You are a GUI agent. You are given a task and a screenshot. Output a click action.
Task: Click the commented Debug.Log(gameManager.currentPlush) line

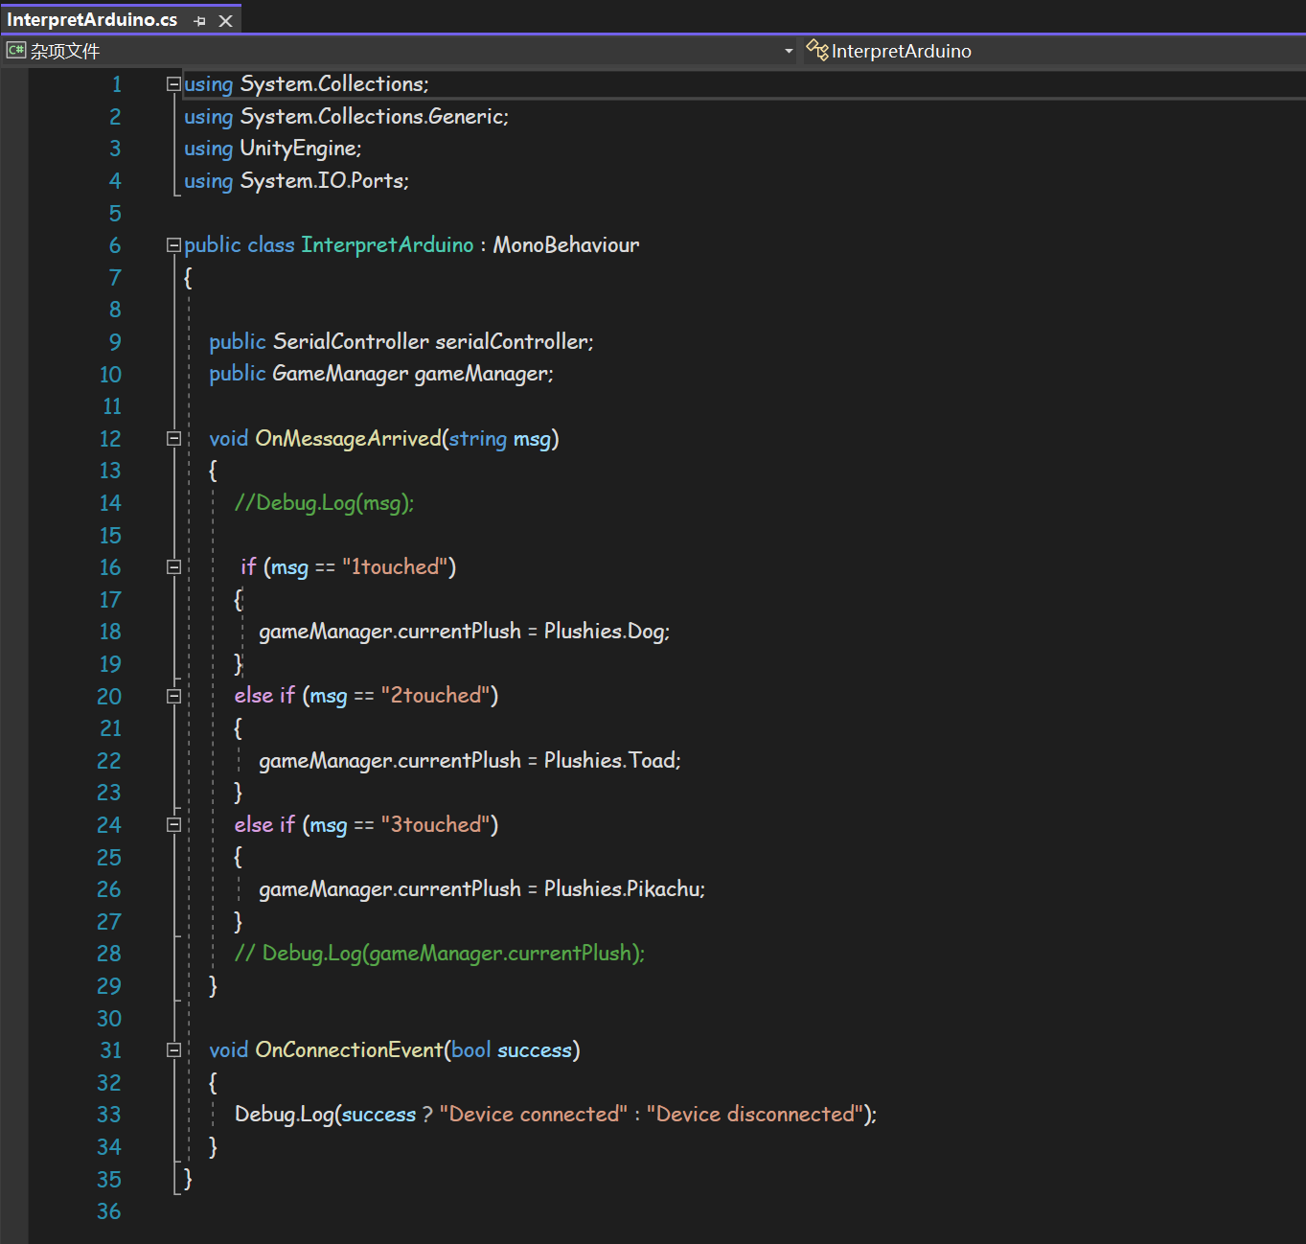tap(440, 954)
